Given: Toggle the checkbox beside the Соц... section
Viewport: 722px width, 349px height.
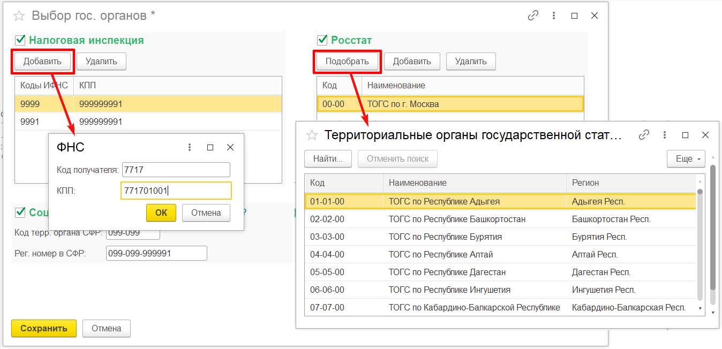Looking at the screenshot, I should point(20,213).
